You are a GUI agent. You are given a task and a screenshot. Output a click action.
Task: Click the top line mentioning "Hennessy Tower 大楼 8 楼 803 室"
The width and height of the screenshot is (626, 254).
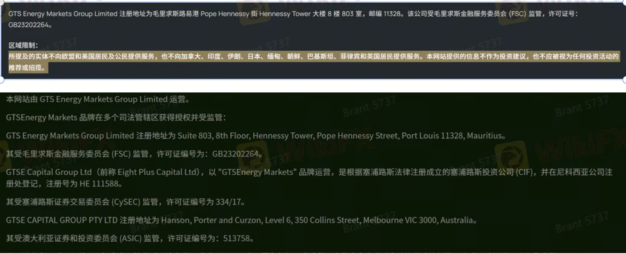tap(293, 14)
